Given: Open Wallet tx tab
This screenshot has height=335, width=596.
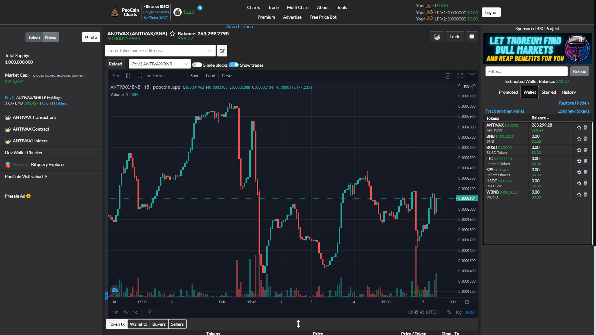Looking at the screenshot, I should 138,324.
